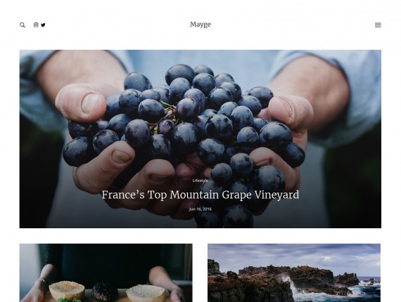Click the Jun 16, 2016 post date
The image size is (401, 302).
tap(200, 209)
